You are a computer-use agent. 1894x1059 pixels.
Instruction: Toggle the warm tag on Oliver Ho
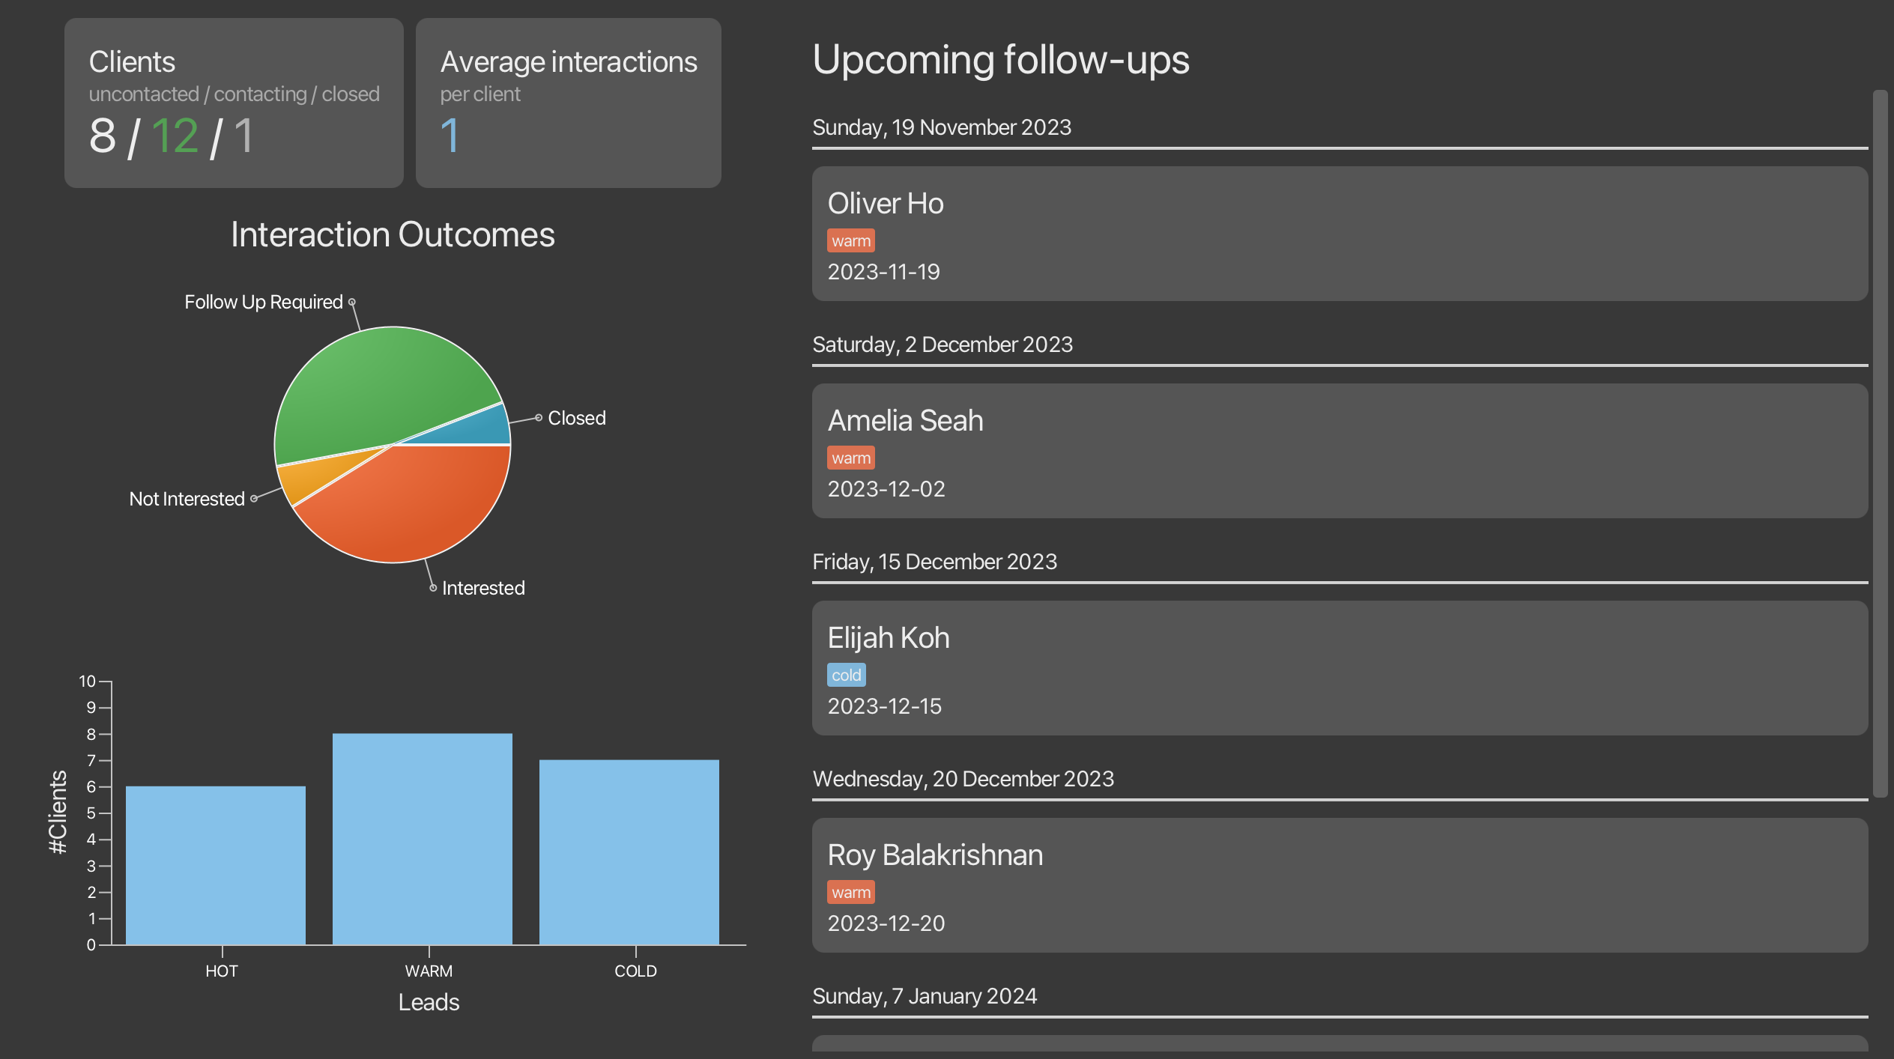click(x=851, y=240)
